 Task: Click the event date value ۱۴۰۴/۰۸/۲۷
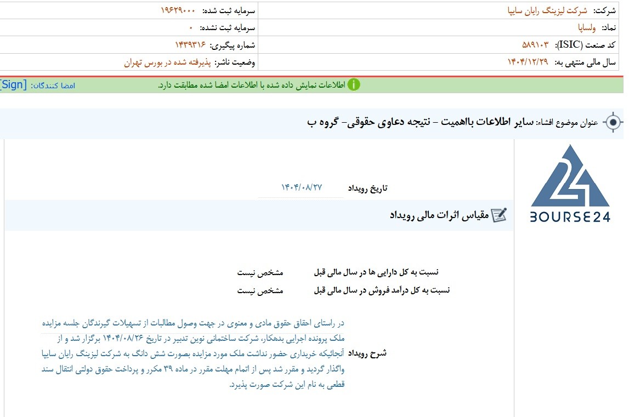coord(301,187)
